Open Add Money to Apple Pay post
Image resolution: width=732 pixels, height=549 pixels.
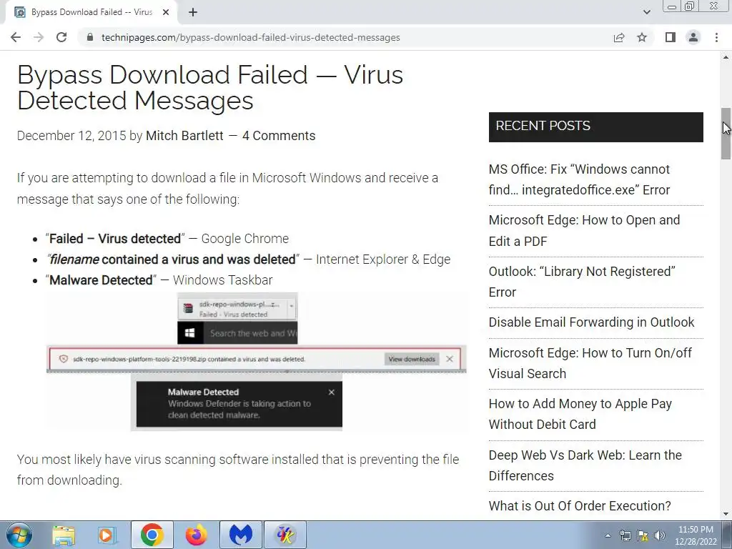[x=580, y=414]
